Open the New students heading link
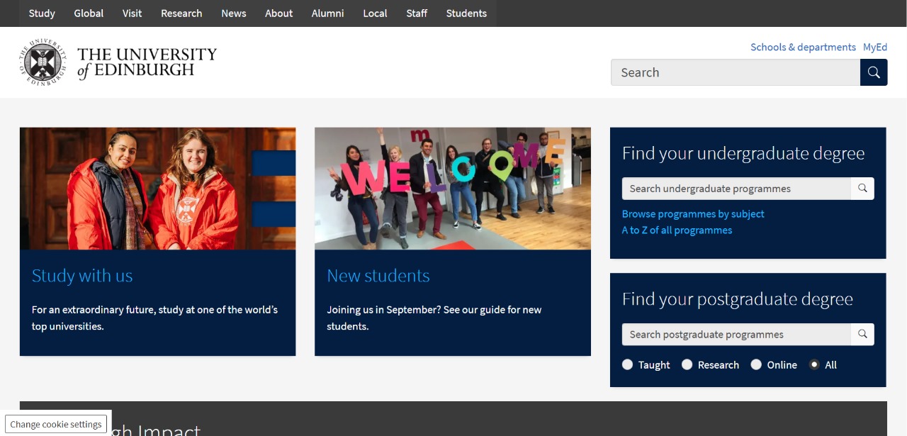907x436 pixels. click(x=378, y=275)
